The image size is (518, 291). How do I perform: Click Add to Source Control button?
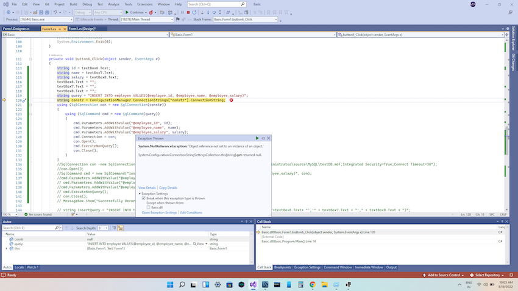click(443, 275)
